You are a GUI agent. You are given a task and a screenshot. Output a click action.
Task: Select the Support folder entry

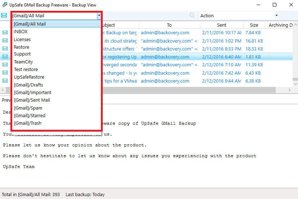point(57,54)
